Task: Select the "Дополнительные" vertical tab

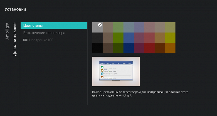Action: (15, 40)
